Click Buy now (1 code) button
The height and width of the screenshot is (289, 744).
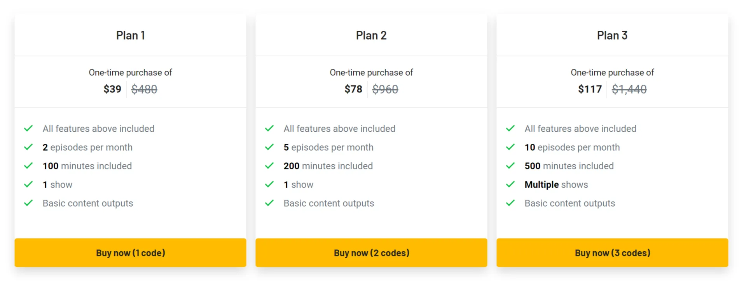[x=130, y=252]
